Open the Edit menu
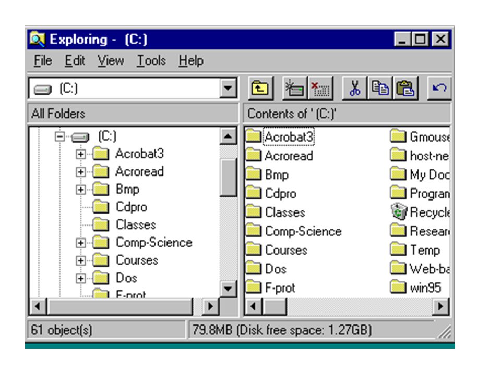The image size is (501, 375). (x=75, y=60)
